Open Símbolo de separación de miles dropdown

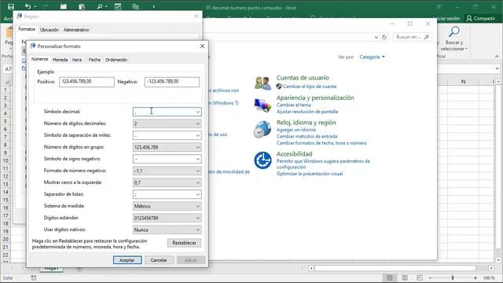tap(198, 135)
